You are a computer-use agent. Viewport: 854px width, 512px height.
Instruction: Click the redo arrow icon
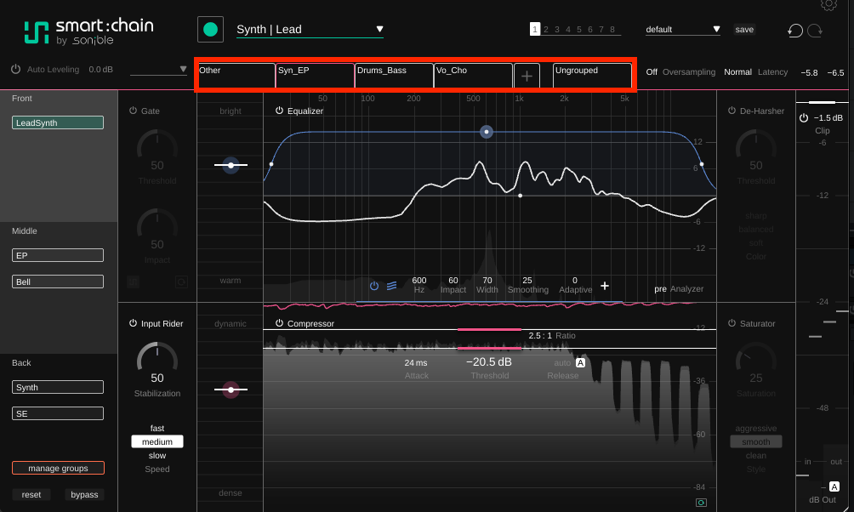click(815, 31)
